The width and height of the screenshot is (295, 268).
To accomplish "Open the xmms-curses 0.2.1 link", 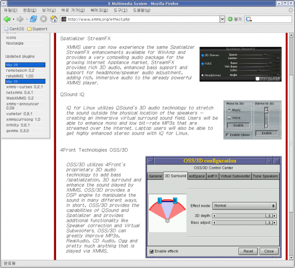I will click(25, 87).
